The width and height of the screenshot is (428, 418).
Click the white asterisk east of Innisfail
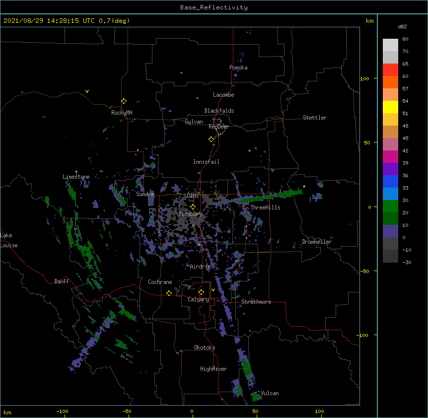249,151
